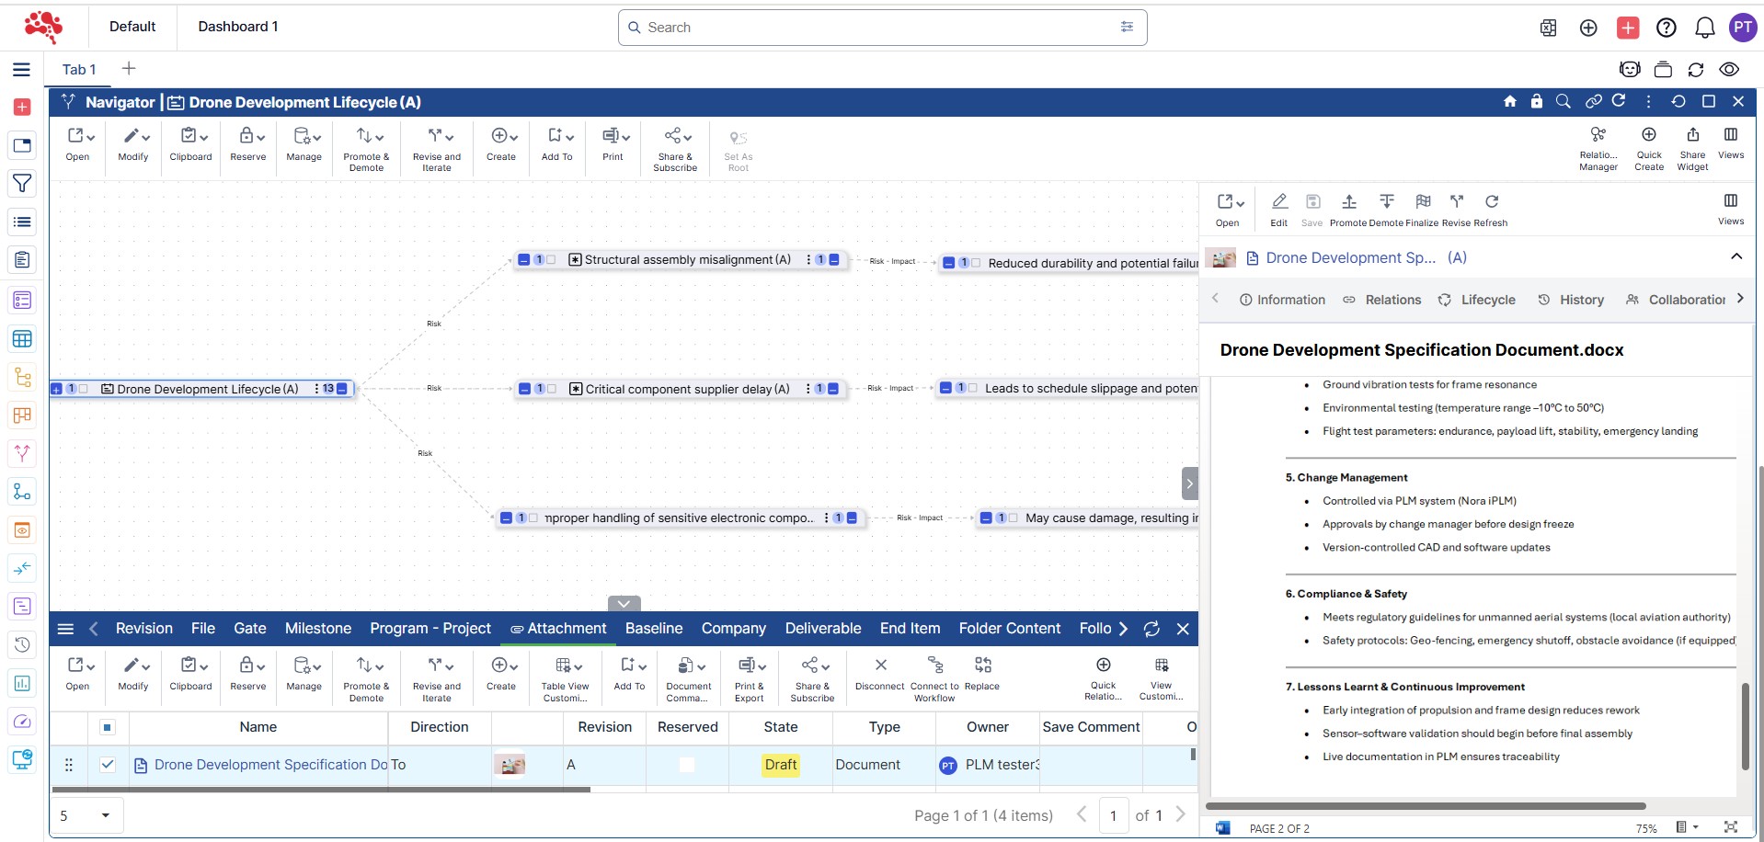The width and height of the screenshot is (1764, 842).
Task: Click the Promote icon in document panel
Action: (1348, 202)
